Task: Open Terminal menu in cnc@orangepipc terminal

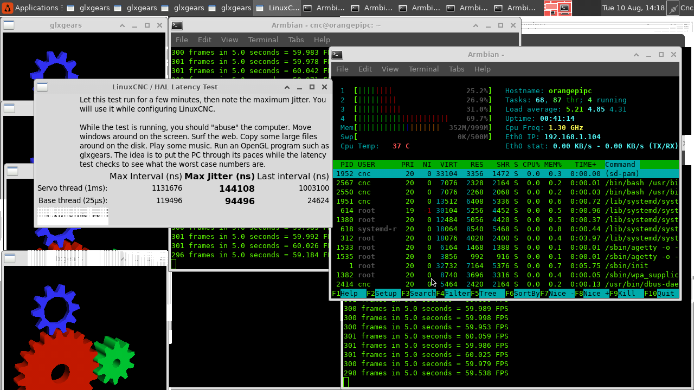Action: (263, 40)
